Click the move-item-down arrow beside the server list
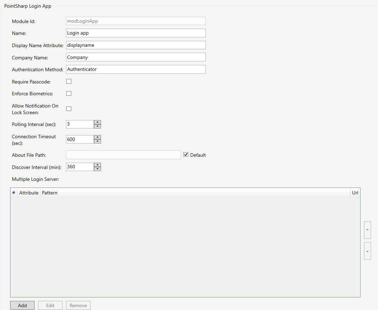This screenshot has width=378, height=310. coord(367,251)
